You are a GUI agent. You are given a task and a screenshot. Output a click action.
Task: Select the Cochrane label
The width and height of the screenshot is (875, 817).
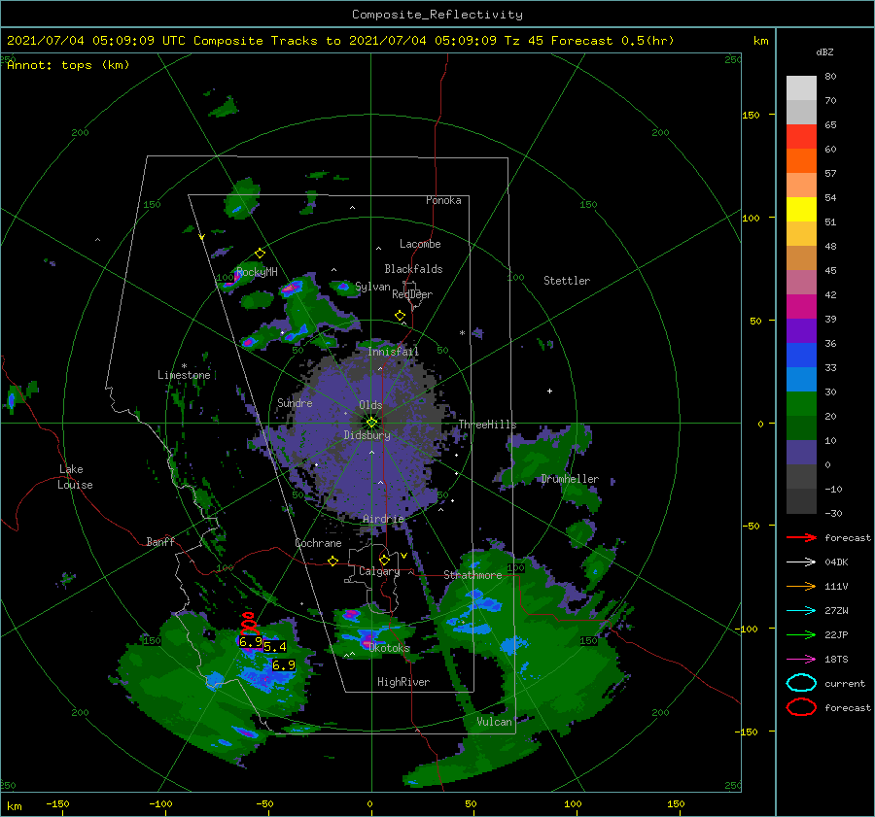coord(318,543)
